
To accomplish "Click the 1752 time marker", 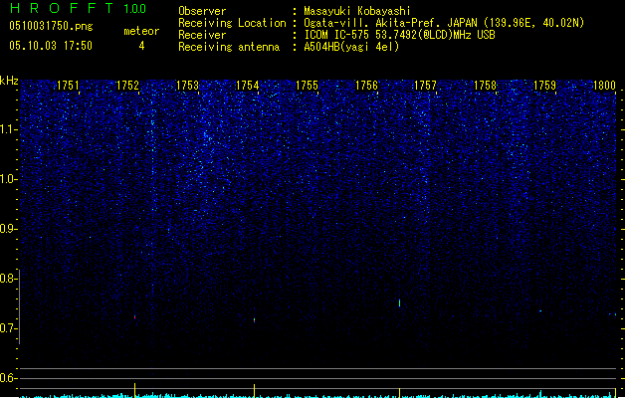I will [x=127, y=86].
